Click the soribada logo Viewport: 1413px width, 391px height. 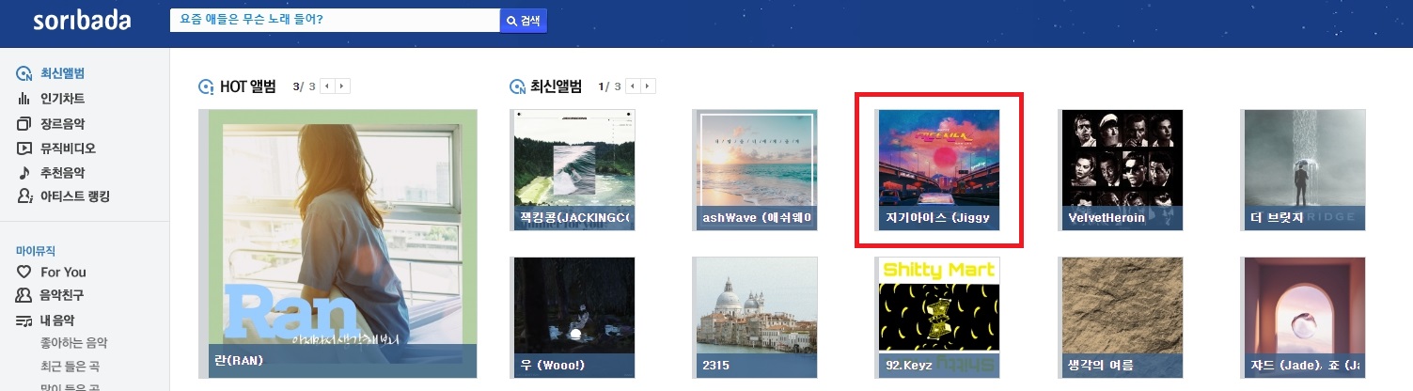tap(82, 21)
